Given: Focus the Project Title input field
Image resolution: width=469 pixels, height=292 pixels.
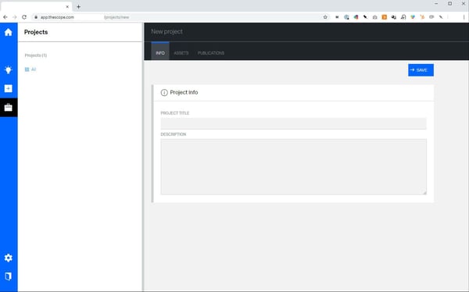Looking at the screenshot, I should pos(293,123).
